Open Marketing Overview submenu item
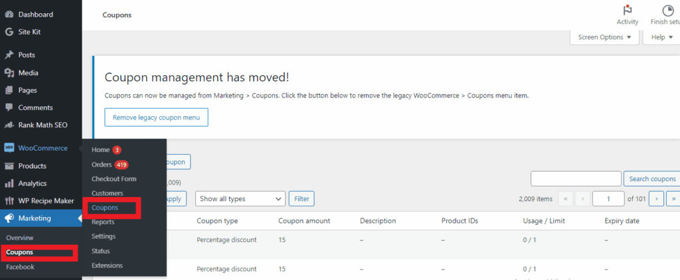Viewport: 680px width, 280px height. (x=19, y=238)
